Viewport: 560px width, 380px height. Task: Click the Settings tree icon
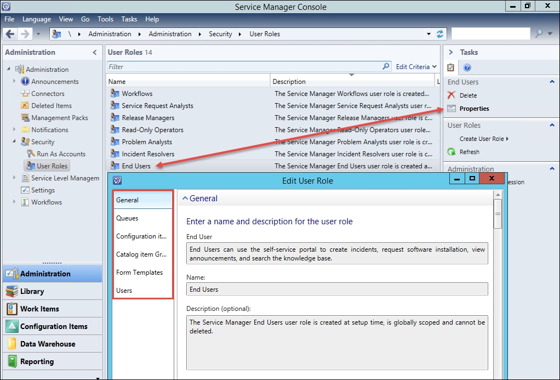coord(25,190)
